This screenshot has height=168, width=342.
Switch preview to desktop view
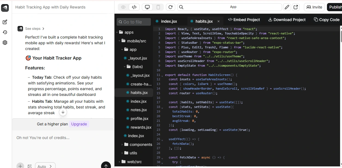tap(147, 7)
